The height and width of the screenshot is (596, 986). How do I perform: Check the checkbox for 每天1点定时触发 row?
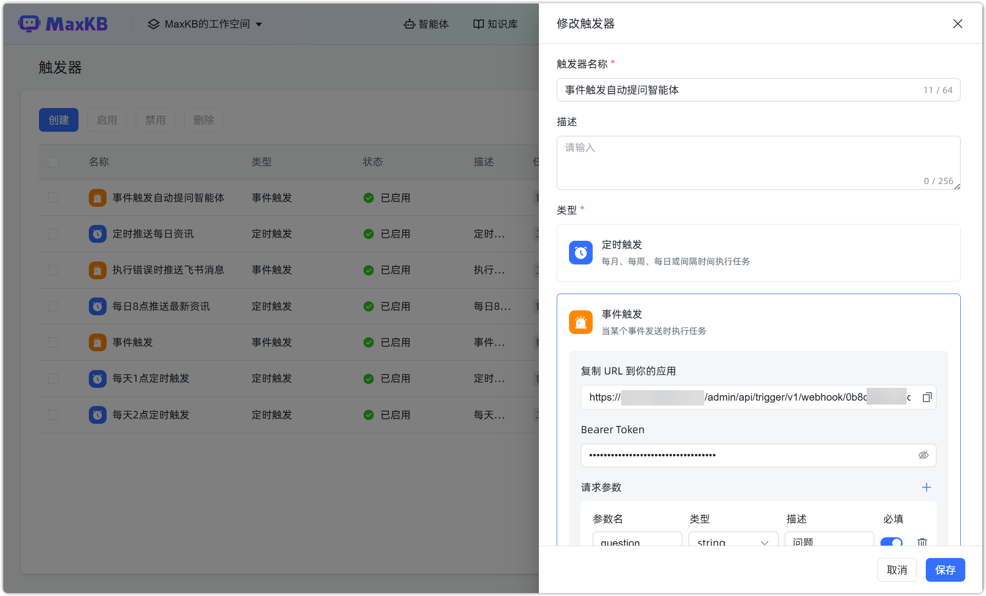(53, 378)
